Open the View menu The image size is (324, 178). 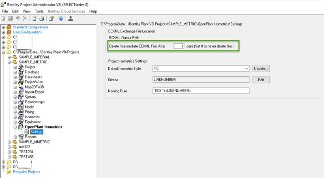point(27,11)
